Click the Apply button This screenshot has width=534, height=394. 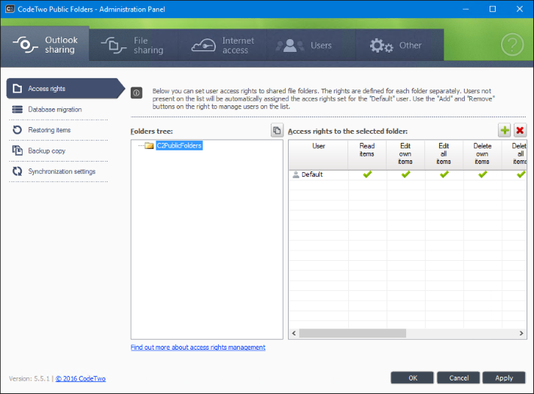504,378
